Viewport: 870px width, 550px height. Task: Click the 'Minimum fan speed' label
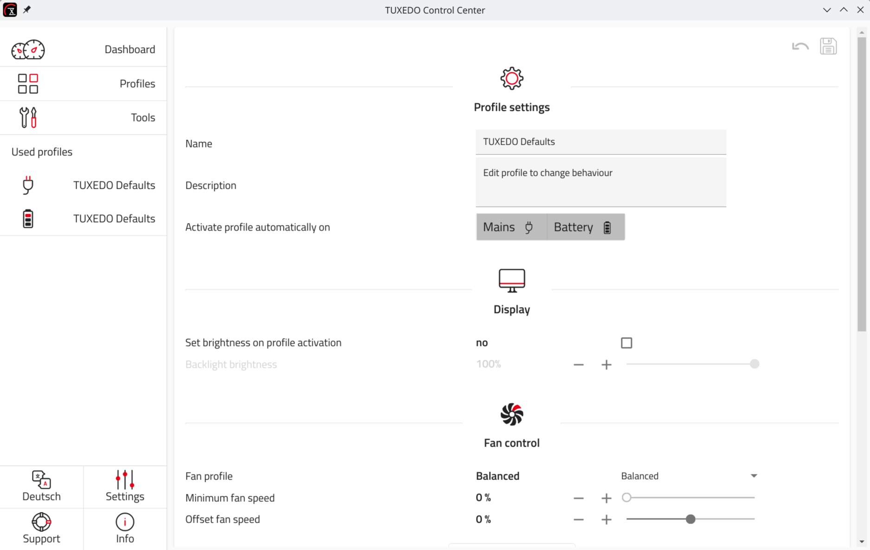click(230, 498)
